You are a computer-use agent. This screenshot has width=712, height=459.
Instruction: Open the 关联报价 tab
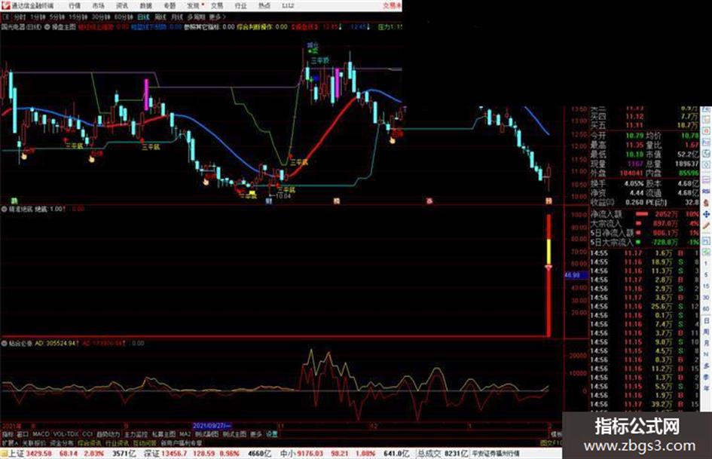34,442
